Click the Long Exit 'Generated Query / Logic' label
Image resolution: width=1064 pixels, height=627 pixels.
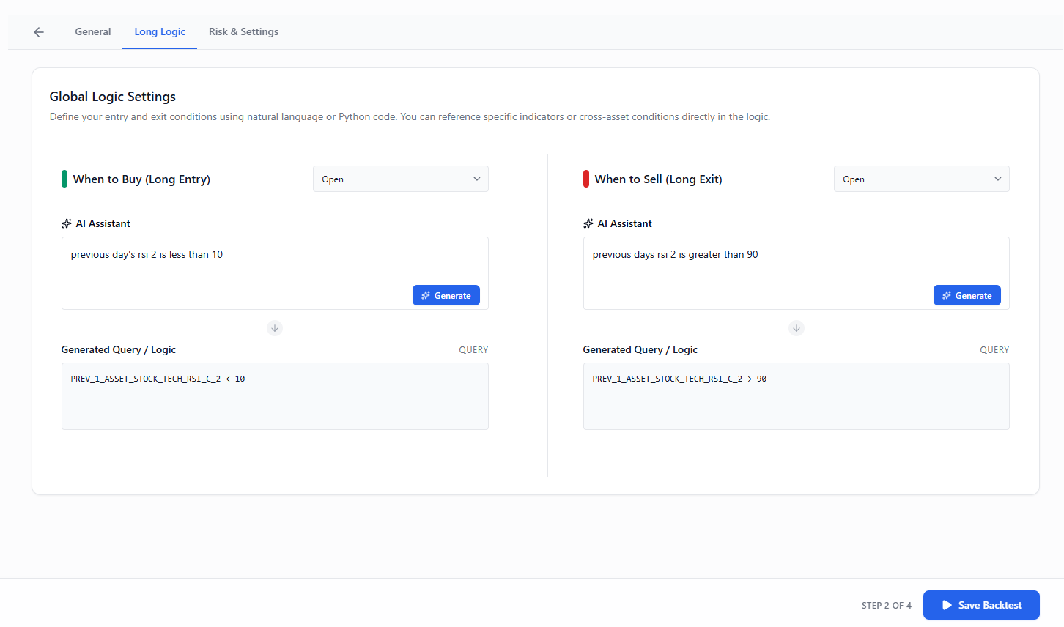(x=640, y=350)
